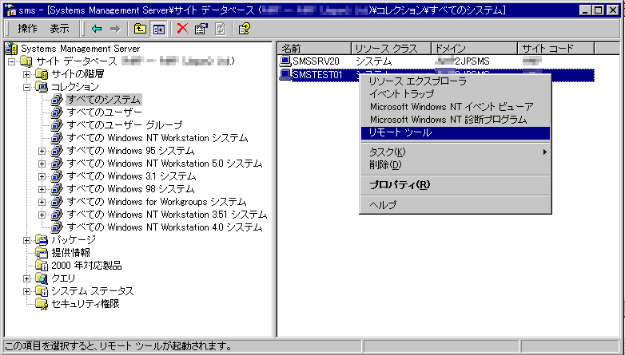This screenshot has width=625, height=355.
Task: Expand the すべての Windows 98 システム node
Action: pos(42,189)
